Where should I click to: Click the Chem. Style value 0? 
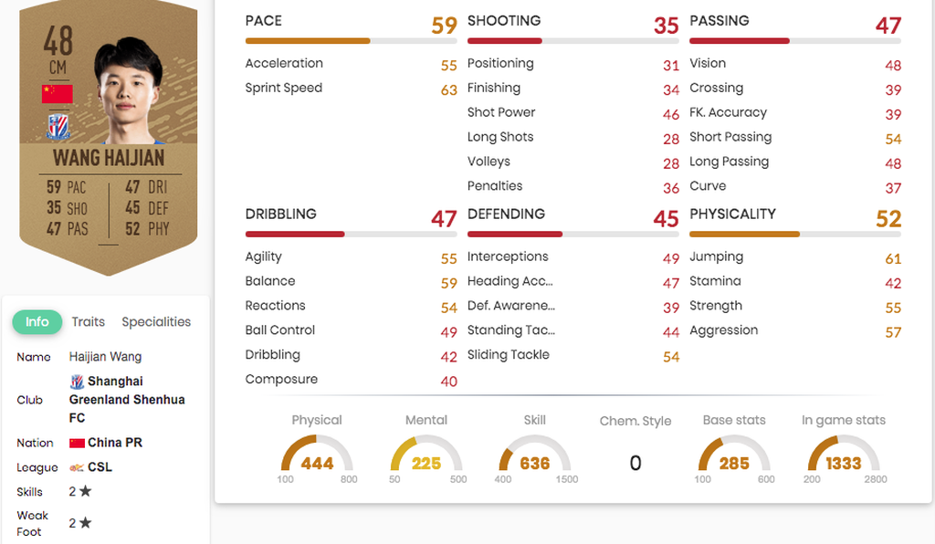[x=636, y=463]
